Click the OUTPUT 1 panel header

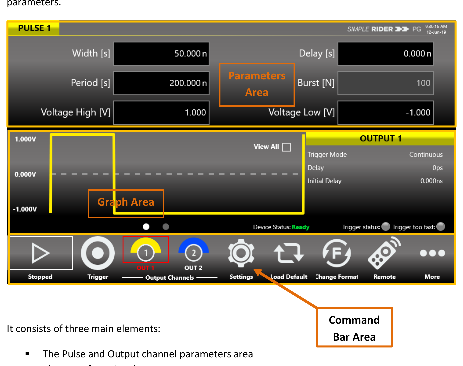click(x=380, y=138)
